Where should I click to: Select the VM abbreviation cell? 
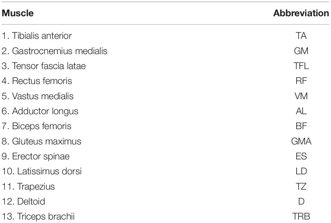[301, 96]
